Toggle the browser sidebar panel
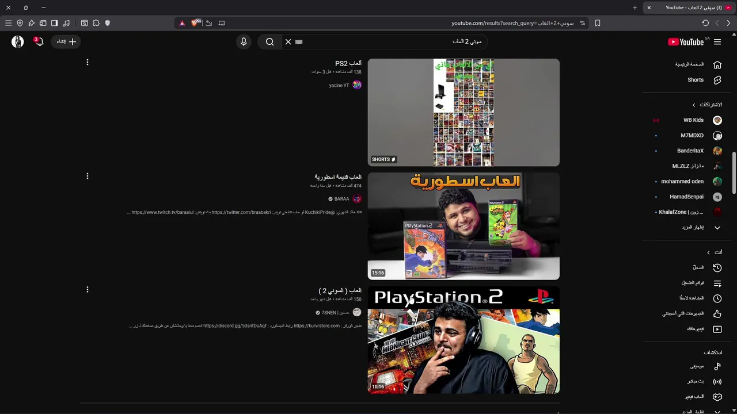Screen dimensions: 737x414 [54, 23]
